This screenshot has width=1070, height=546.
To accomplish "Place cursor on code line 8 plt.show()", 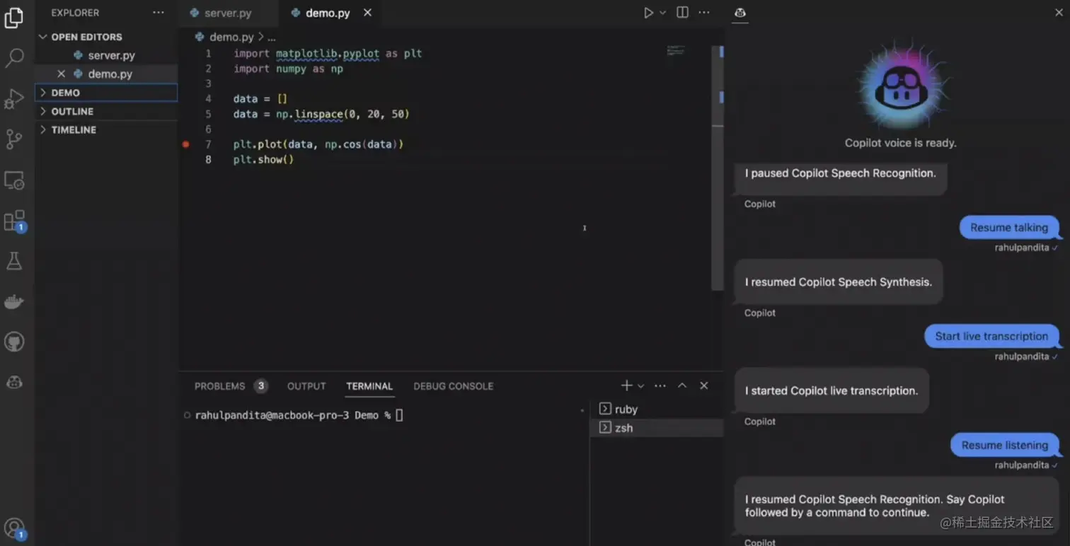I will point(263,160).
